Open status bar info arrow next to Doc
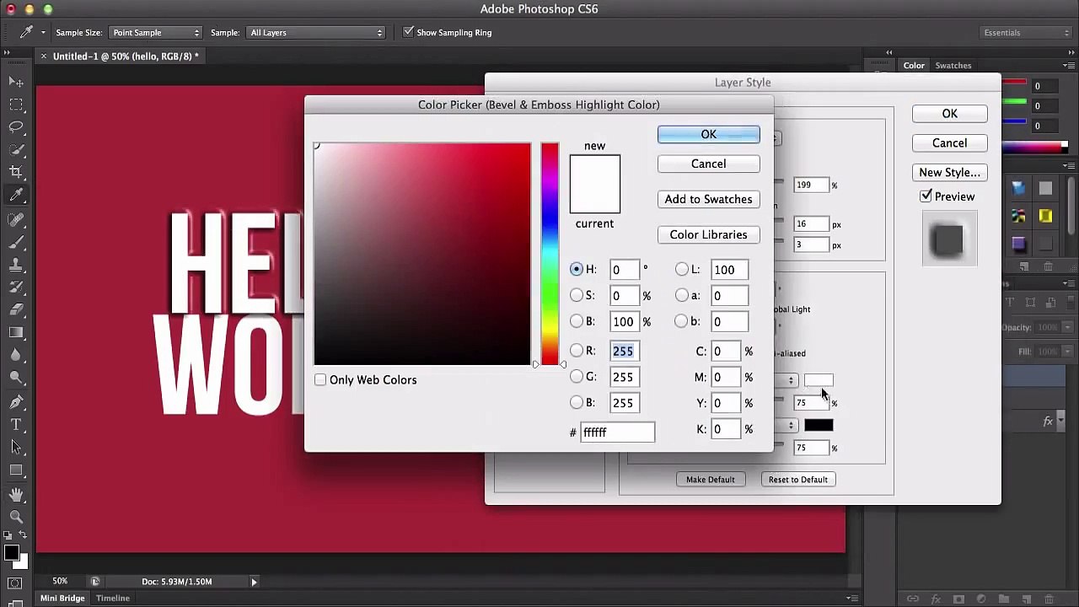The image size is (1079, 607). point(254,582)
